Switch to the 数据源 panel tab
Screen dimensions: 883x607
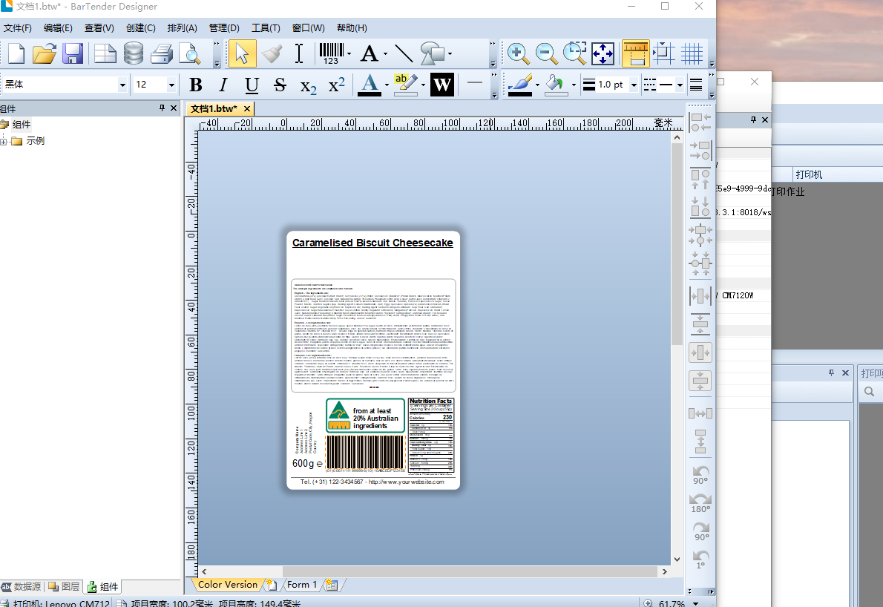tap(22, 586)
